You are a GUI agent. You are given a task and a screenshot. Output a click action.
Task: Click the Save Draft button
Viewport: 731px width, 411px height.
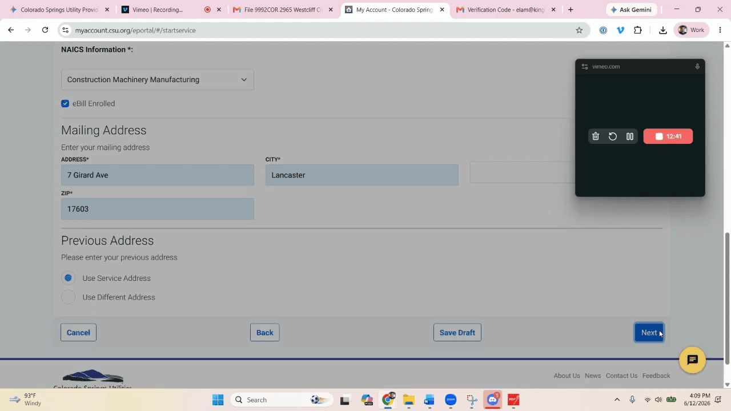[457, 333]
